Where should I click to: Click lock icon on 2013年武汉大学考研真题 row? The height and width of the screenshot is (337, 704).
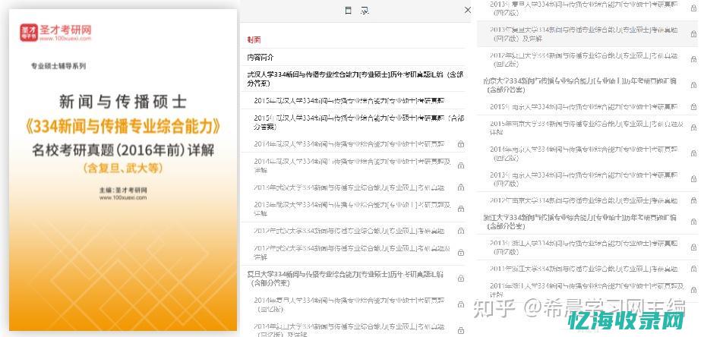coord(461,187)
